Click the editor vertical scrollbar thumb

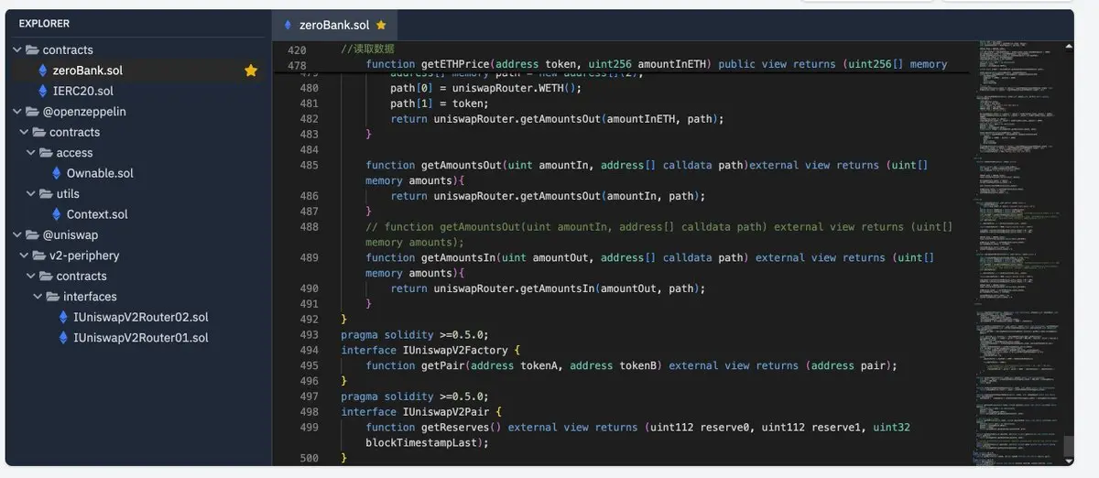point(1068,445)
